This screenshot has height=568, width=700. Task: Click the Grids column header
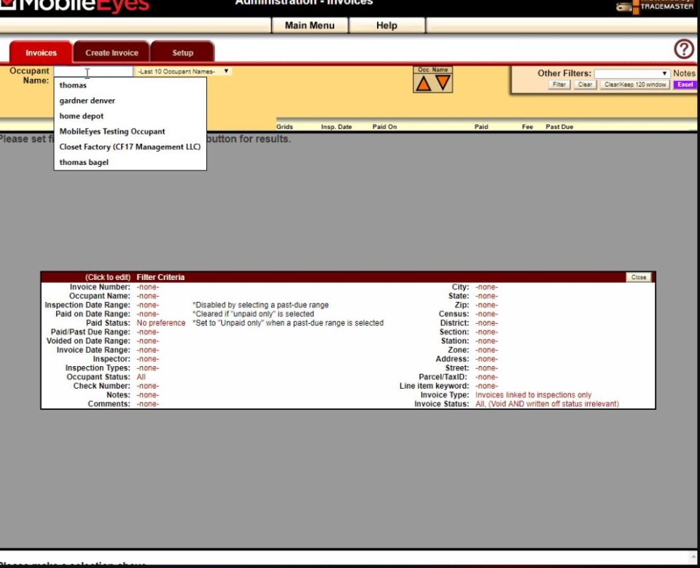tap(284, 127)
